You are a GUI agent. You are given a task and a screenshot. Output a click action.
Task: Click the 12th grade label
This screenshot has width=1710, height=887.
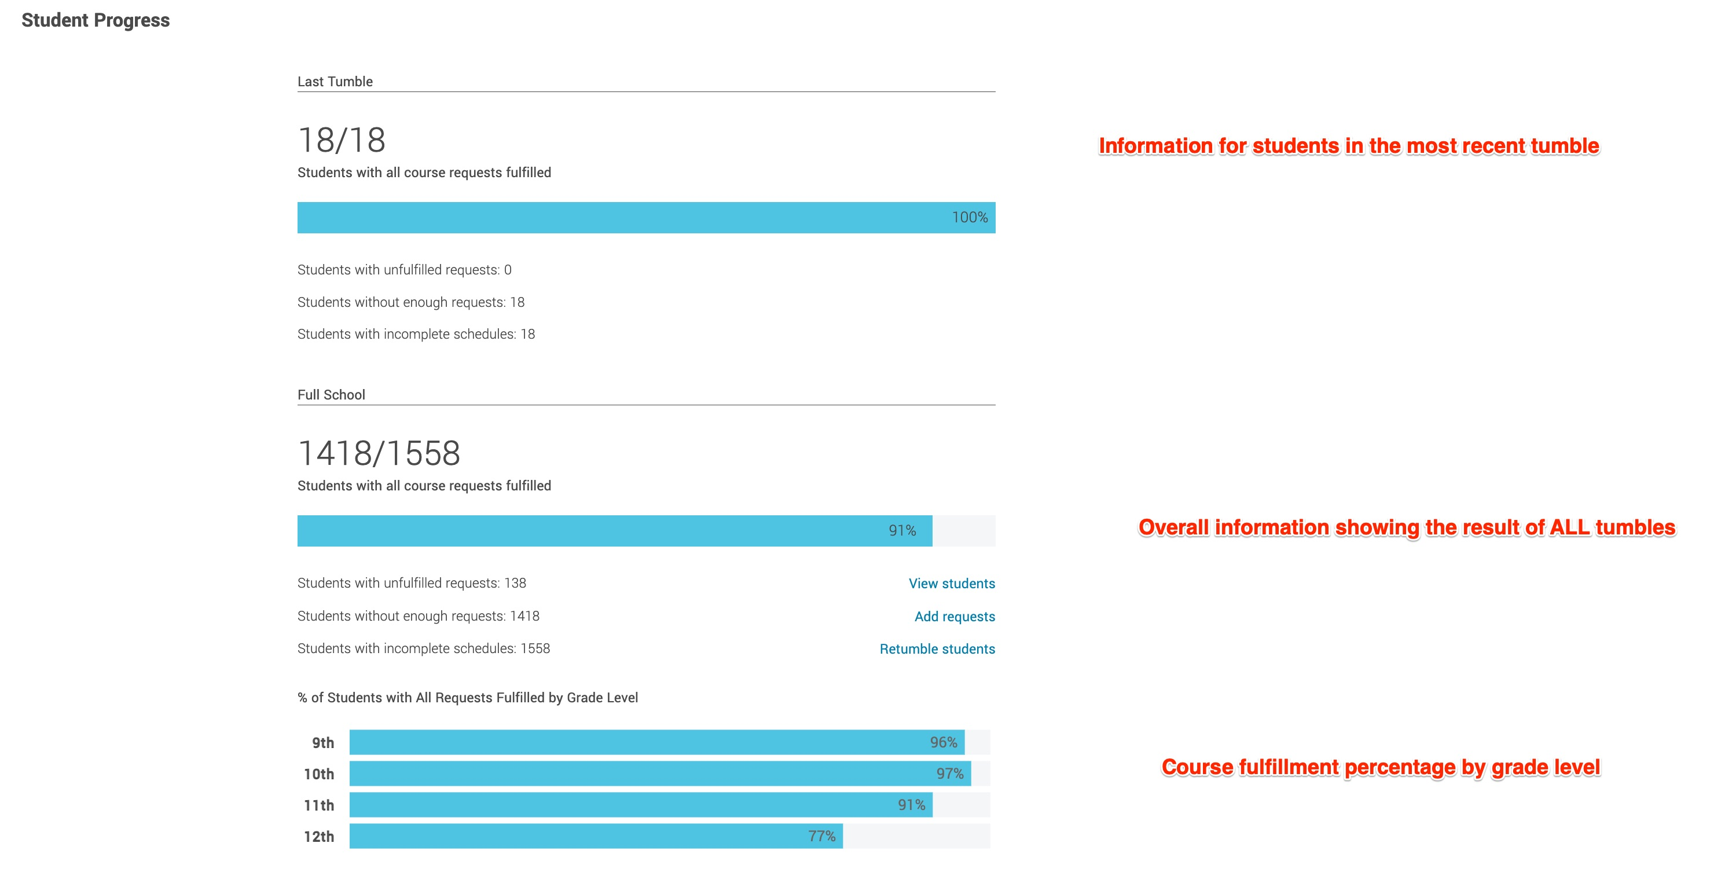point(318,837)
